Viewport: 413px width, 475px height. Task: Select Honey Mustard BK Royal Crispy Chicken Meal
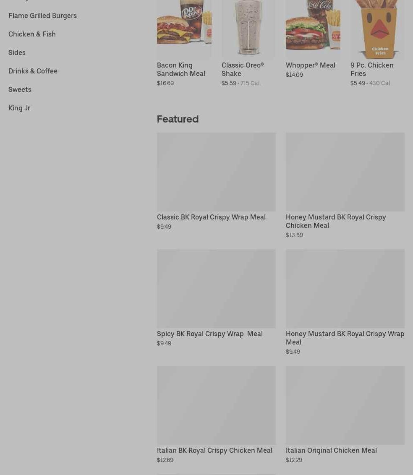tap(345, 186)
